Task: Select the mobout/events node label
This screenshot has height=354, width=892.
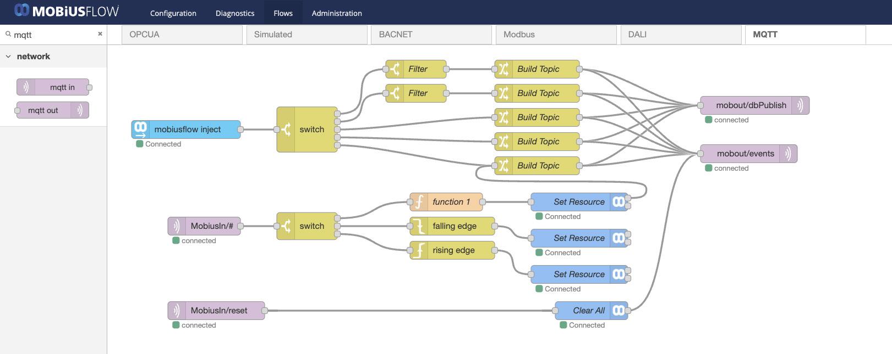Action: [746, 154]
